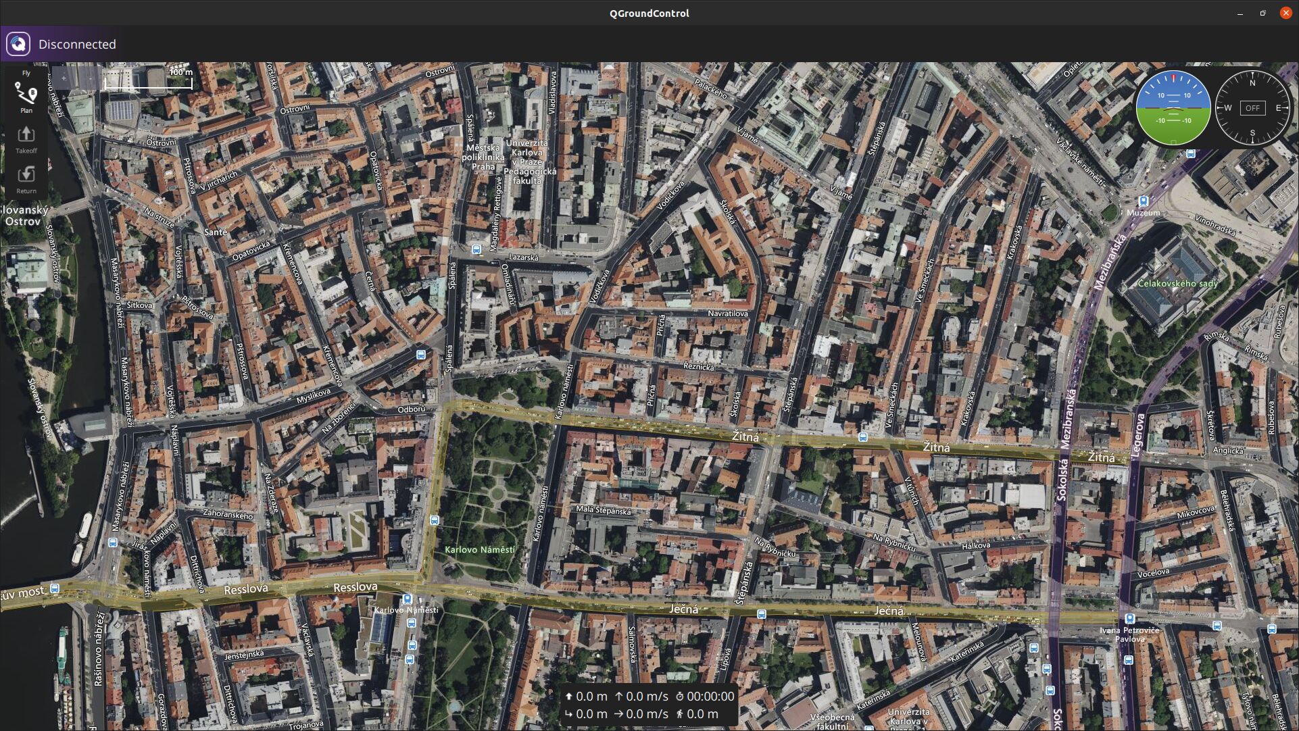
Task: Click the Záhořanského street label
Action: [x=228, y=514]
